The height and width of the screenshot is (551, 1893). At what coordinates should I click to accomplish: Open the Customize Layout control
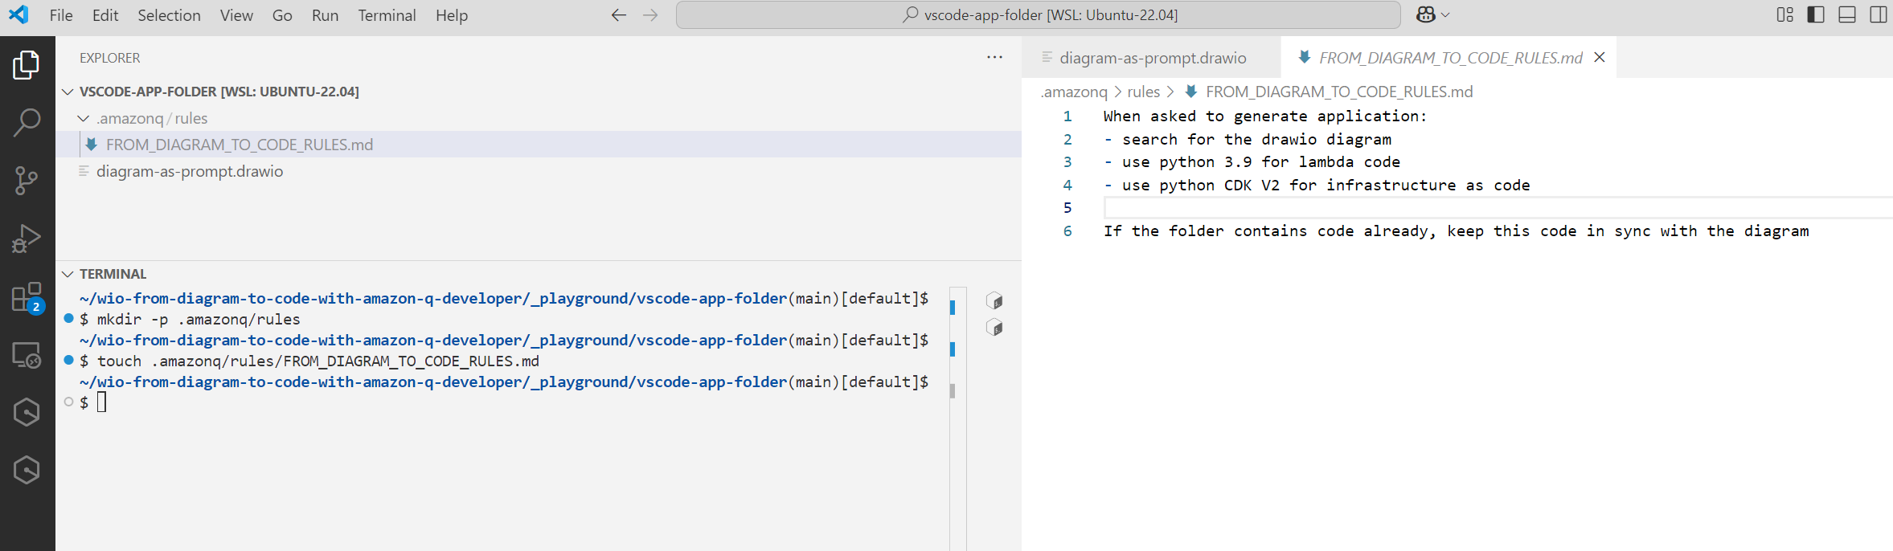click(x=1784, y=14)
